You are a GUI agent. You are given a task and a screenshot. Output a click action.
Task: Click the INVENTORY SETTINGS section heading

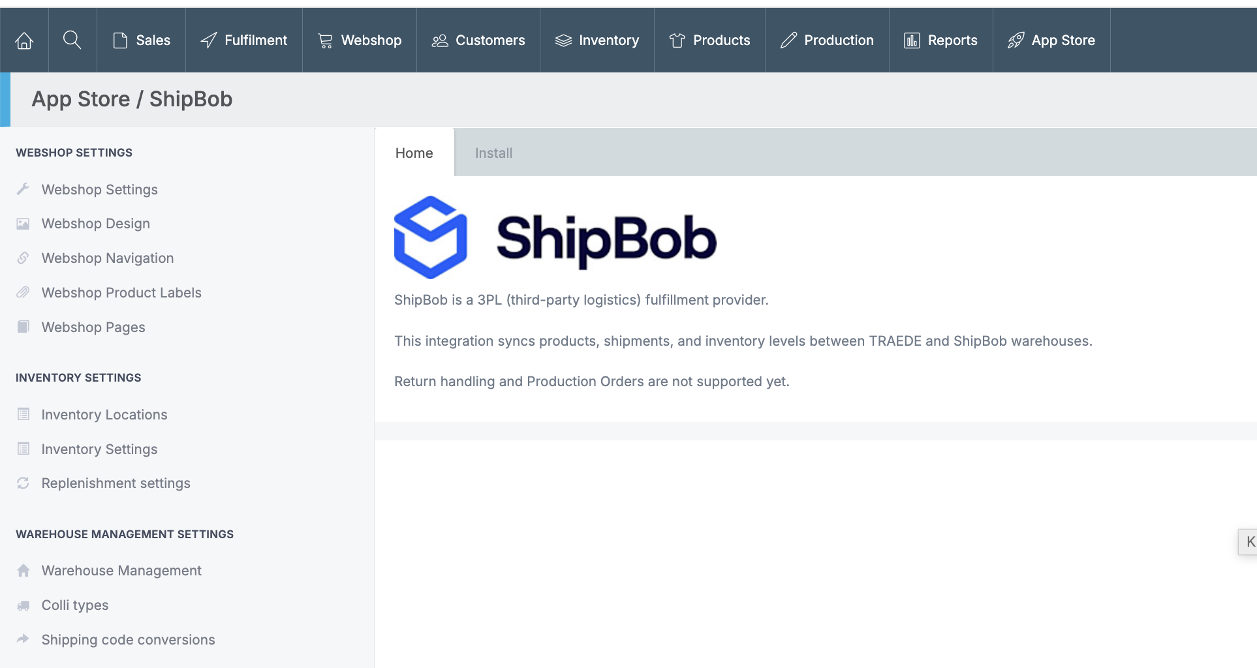coord(78,378)
